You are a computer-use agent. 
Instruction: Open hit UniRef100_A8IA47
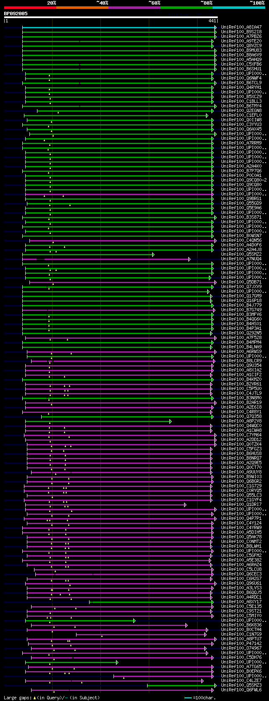tap(241, 27)
